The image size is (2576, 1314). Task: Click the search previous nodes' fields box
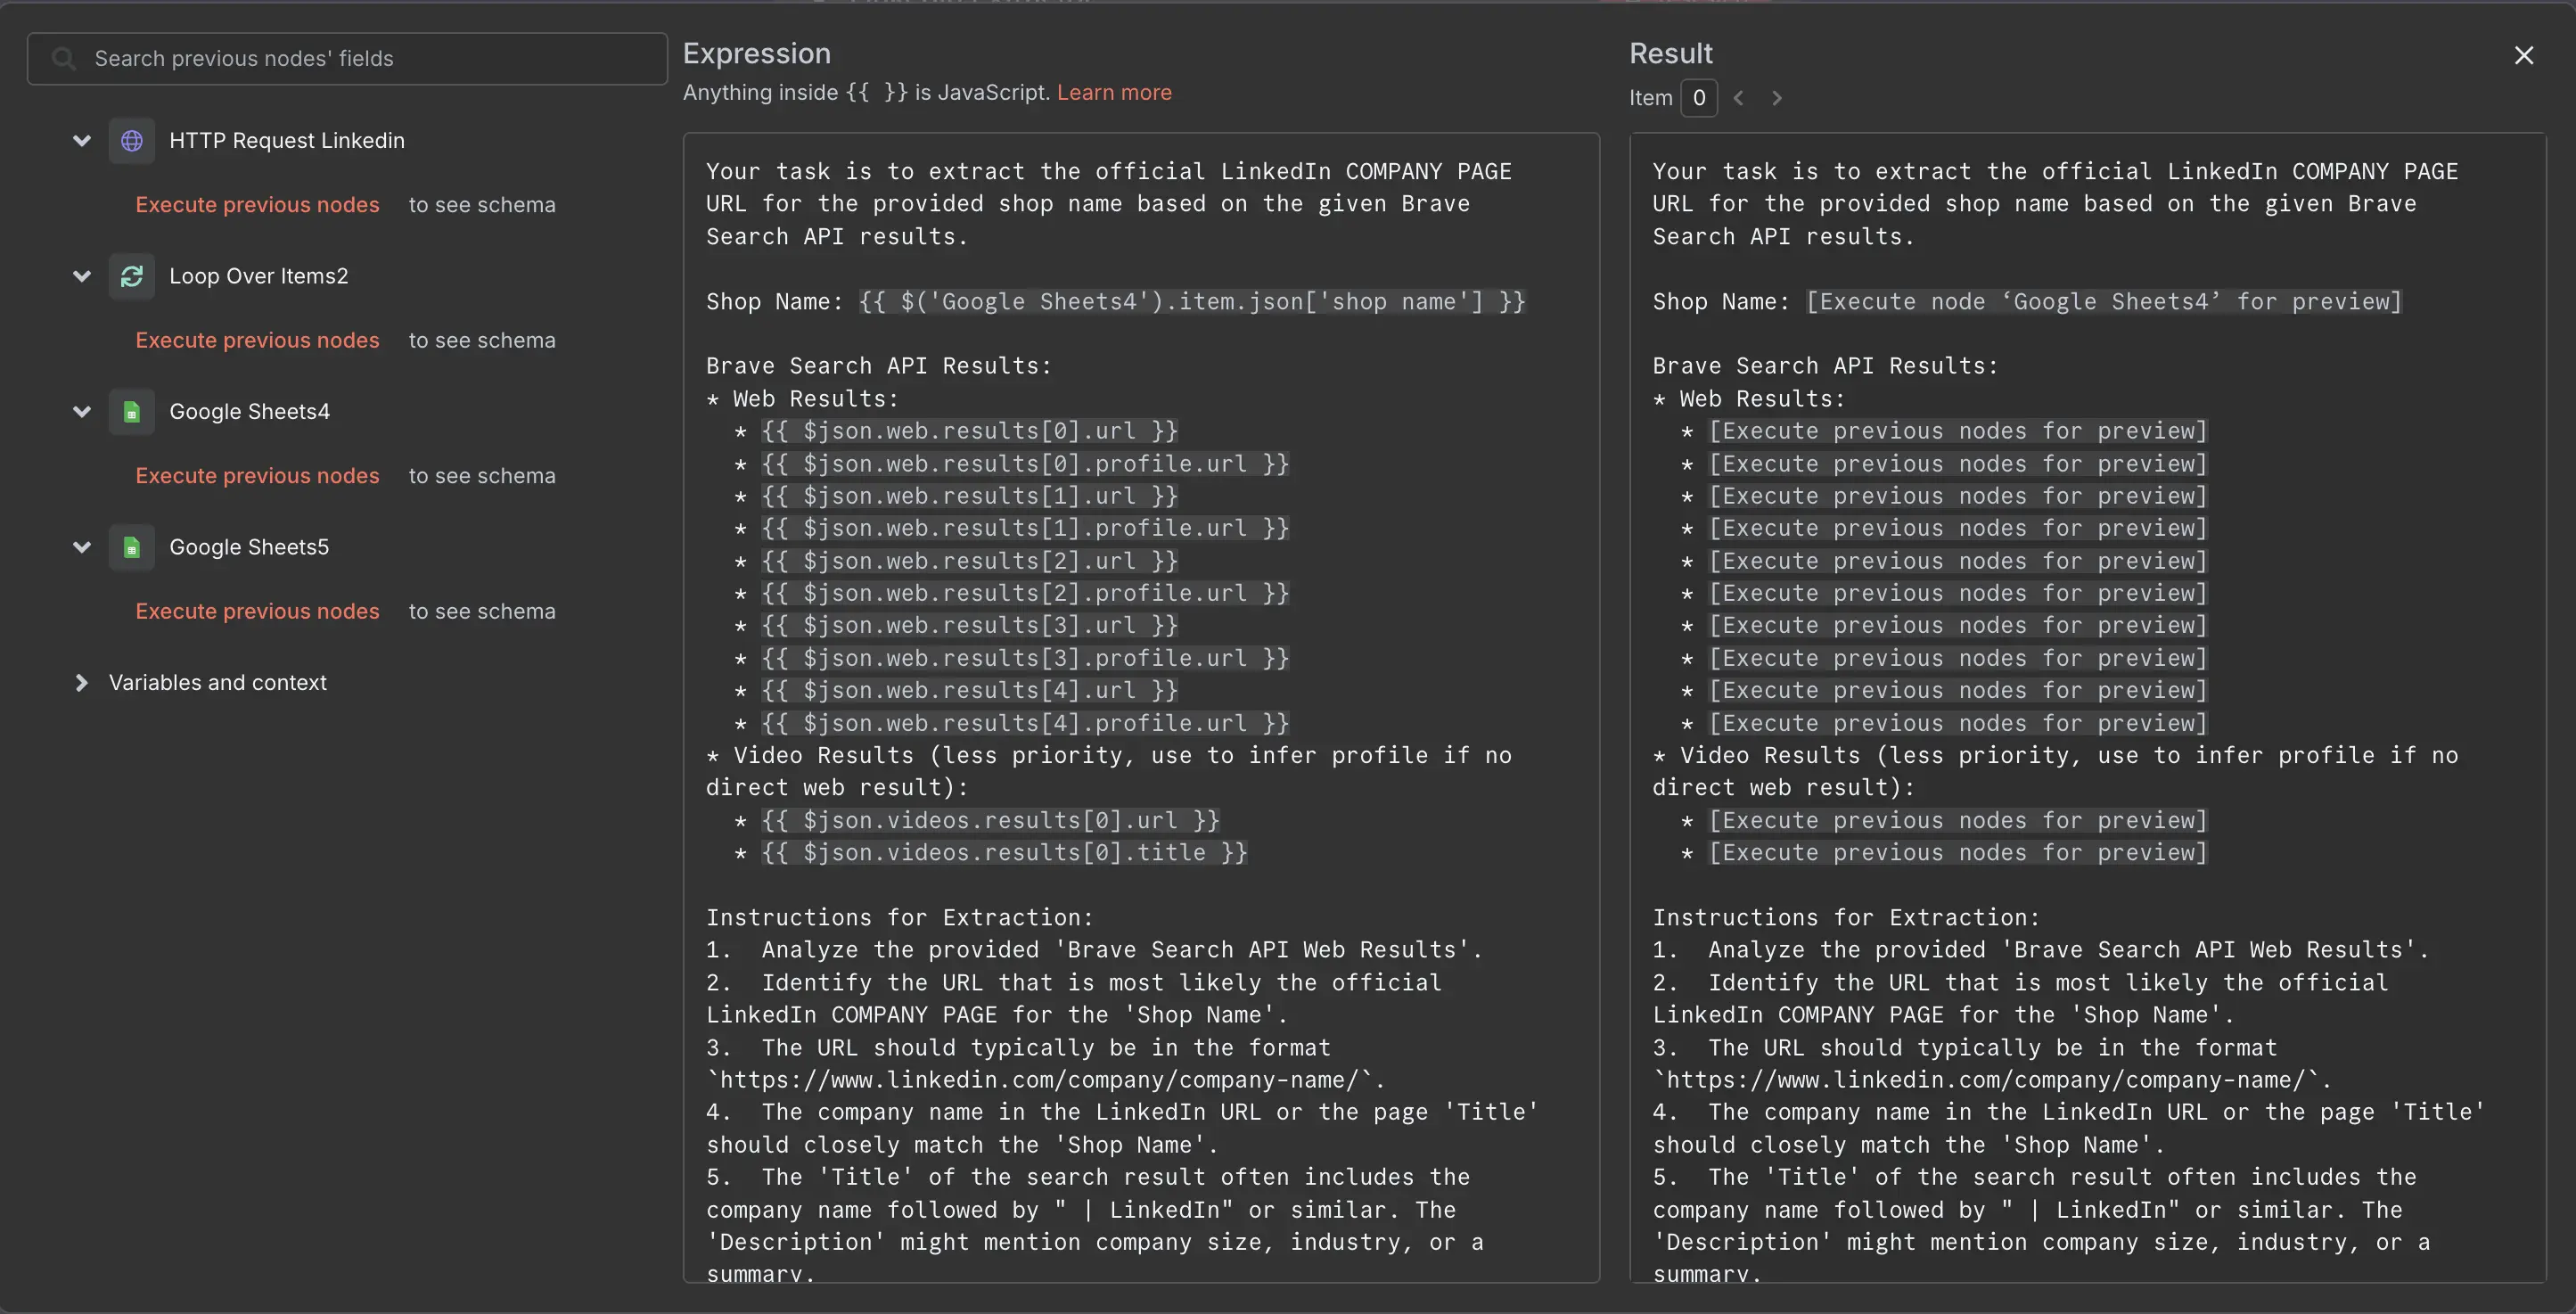(x=346, y=58)
